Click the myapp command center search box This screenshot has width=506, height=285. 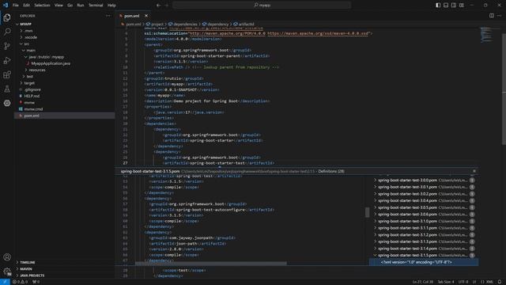coord(262,6)
